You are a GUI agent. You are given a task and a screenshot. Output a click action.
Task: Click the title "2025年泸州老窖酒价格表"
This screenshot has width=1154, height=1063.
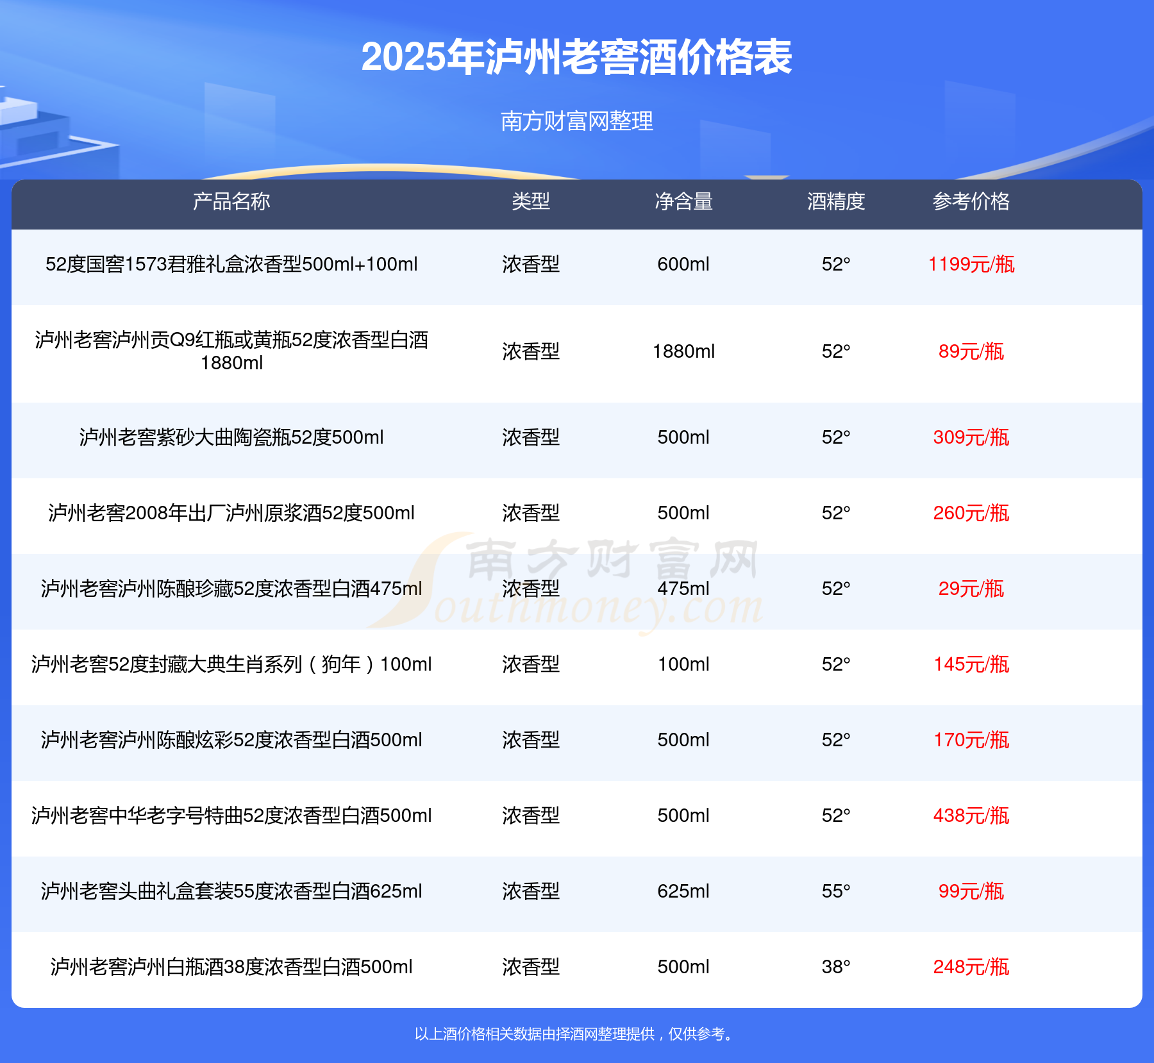tap(577, 57)
